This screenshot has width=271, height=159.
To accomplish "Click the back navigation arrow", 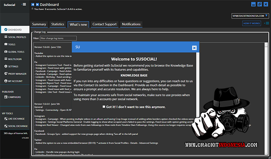I will coord(33,4).
